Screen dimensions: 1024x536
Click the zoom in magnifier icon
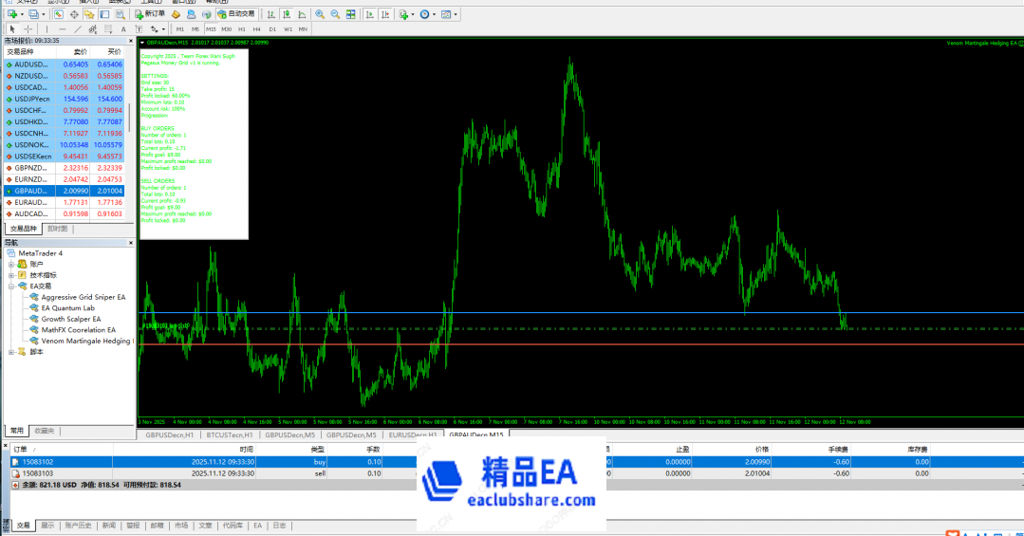[x=319, y=14]
